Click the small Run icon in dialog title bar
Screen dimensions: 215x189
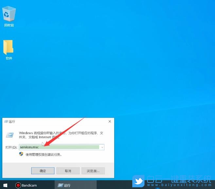[x=6, y=121]
